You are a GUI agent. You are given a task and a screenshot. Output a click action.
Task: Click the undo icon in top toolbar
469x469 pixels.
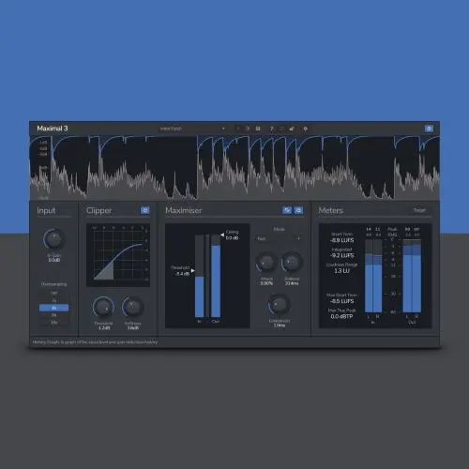tap(281, 129)
